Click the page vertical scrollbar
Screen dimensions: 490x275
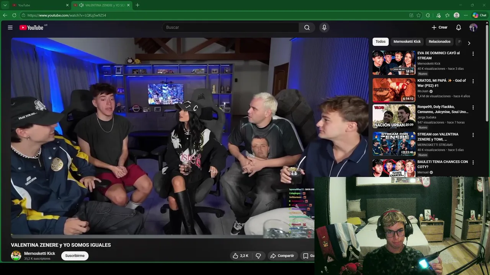point(488,73)
